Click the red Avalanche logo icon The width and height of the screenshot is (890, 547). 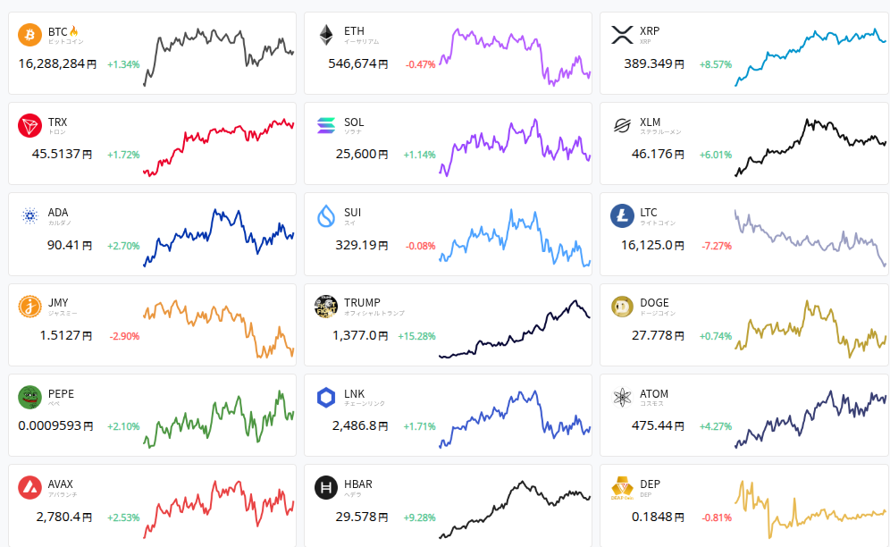30,488
